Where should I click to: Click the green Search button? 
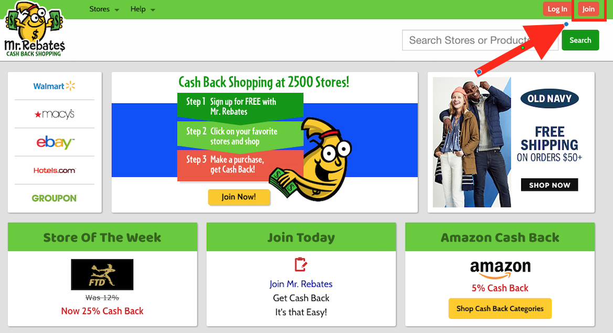coord(580,40)
